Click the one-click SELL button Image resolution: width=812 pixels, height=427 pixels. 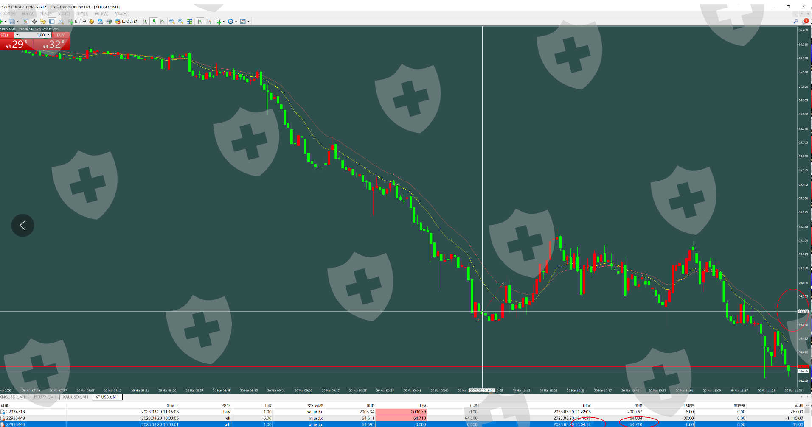[x=7, y=35]
